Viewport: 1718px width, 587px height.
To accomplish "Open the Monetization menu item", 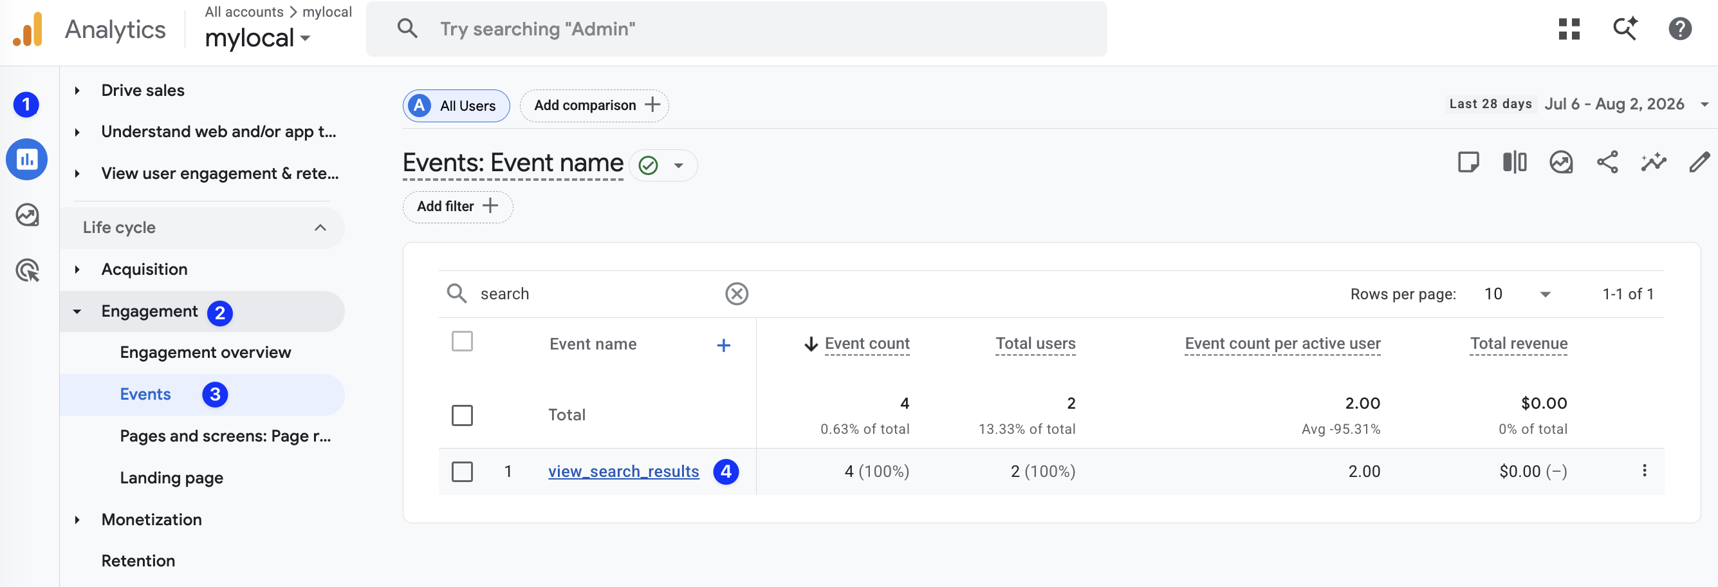I will coord(151,519).
